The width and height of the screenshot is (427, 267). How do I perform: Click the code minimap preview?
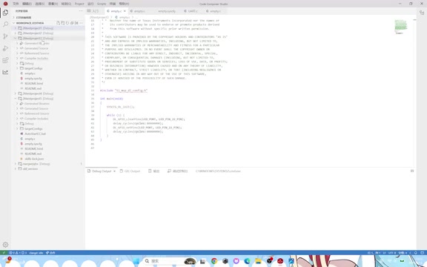click(401, 26)
